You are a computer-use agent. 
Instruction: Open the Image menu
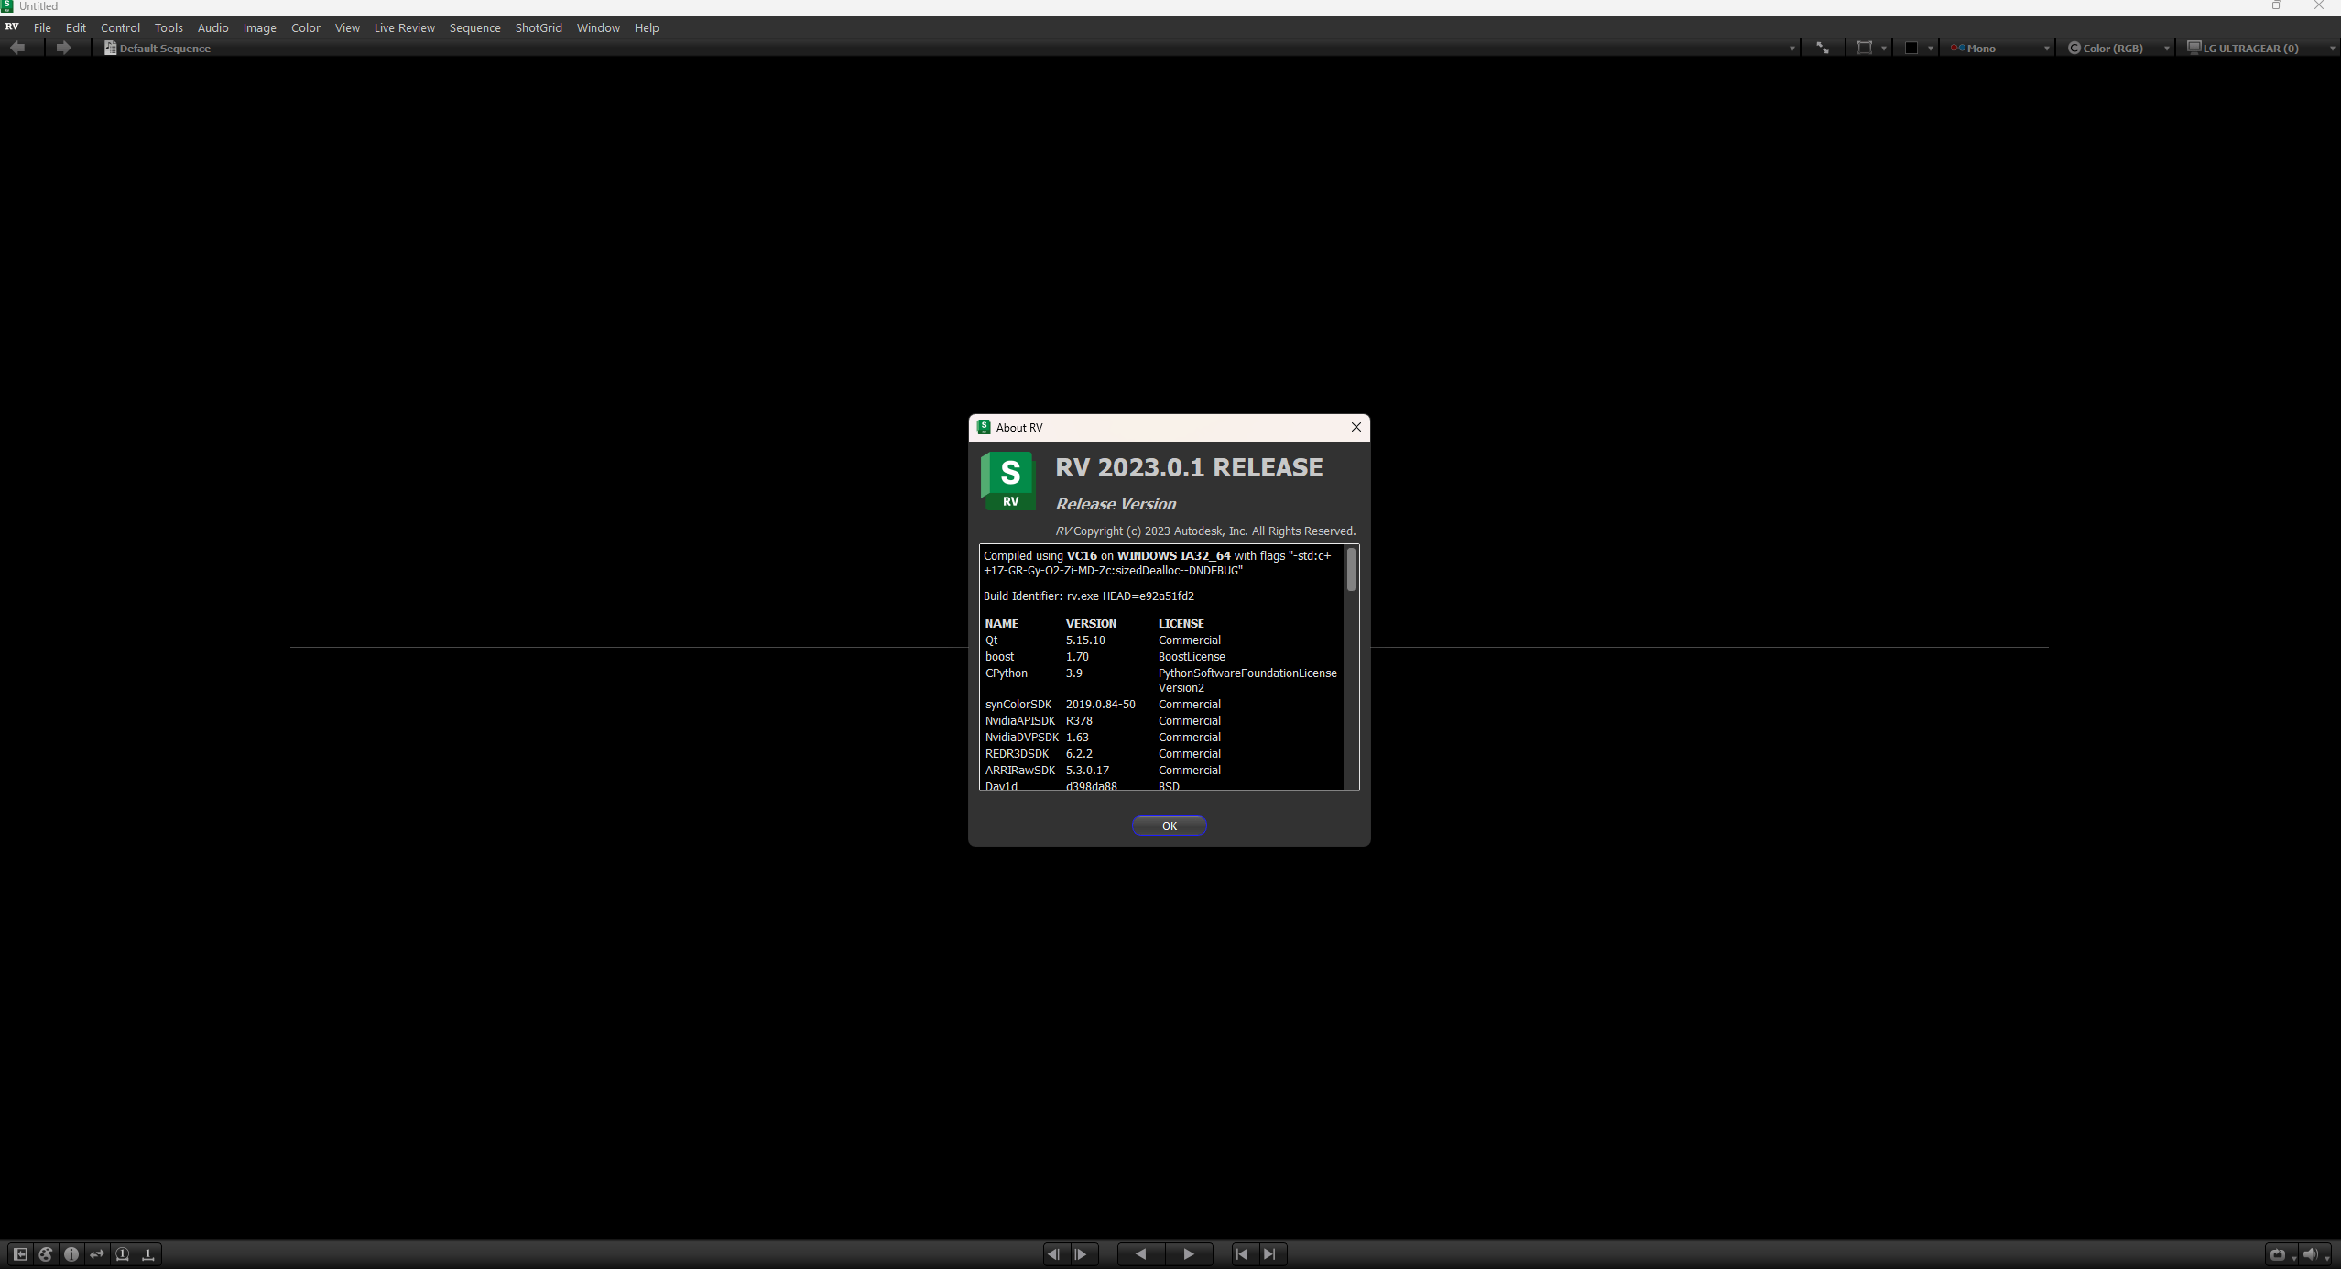click(x=259, y=27)
